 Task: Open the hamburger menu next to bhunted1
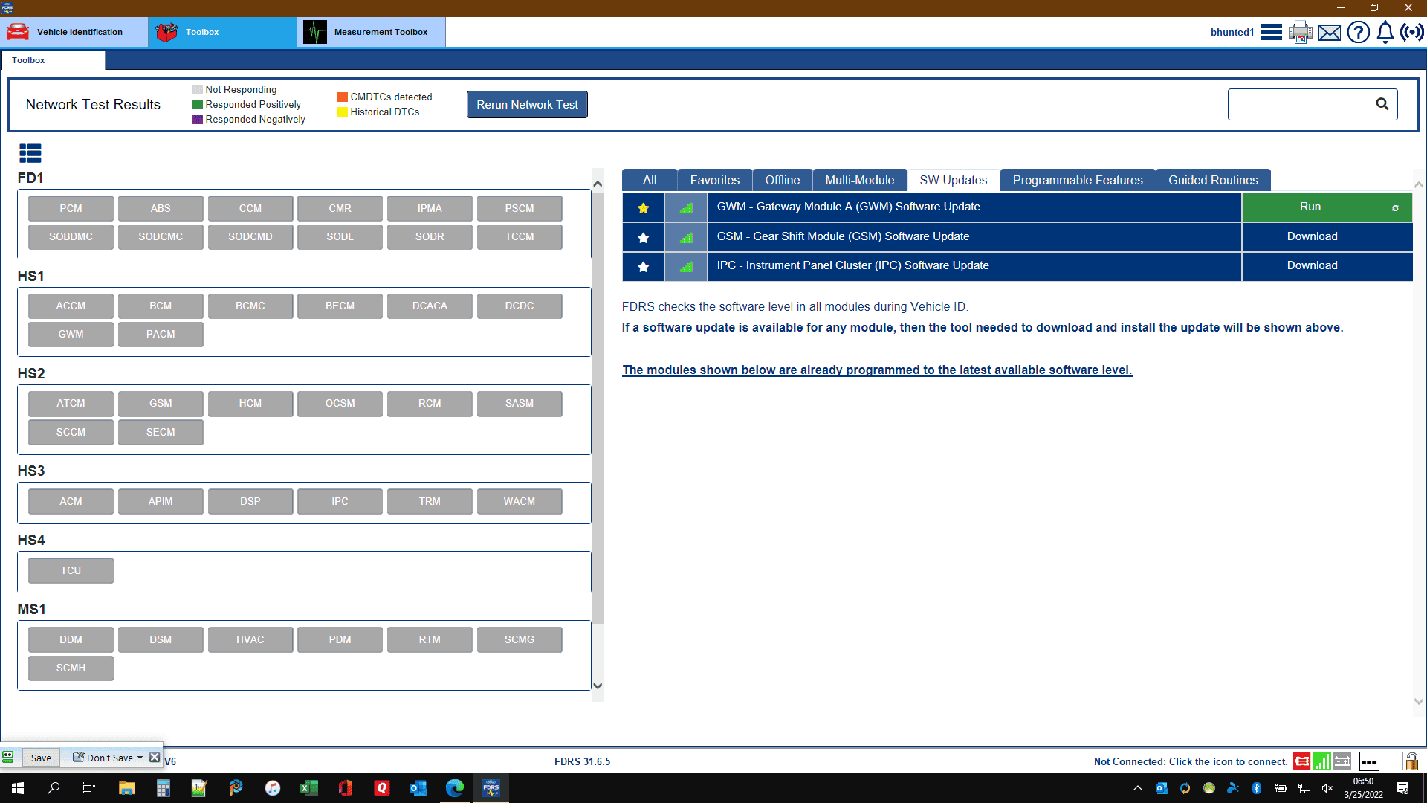[1272, 32]
